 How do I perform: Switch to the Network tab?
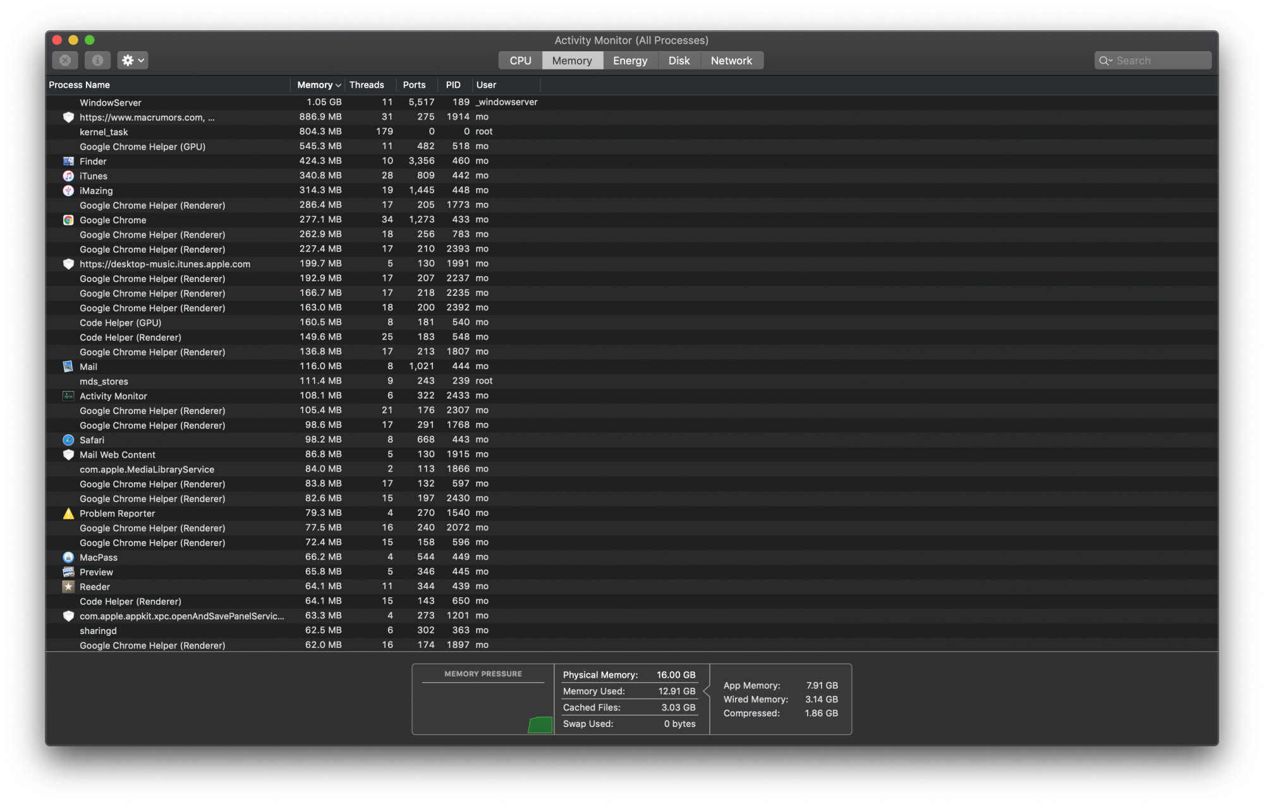pos(731,61)
